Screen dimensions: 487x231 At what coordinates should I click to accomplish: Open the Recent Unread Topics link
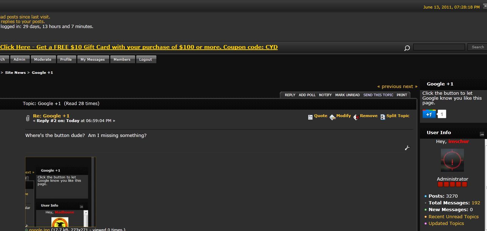453,216
